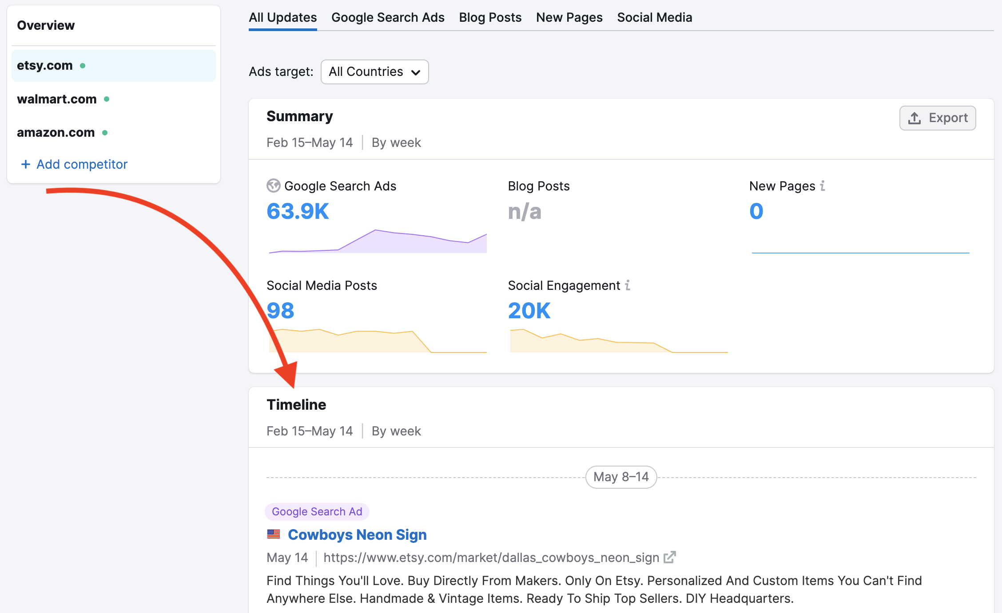The image size is (1002, 613).
Task: Click the Export upload icon
Action: pyautogui.click(x=914, y=118)
